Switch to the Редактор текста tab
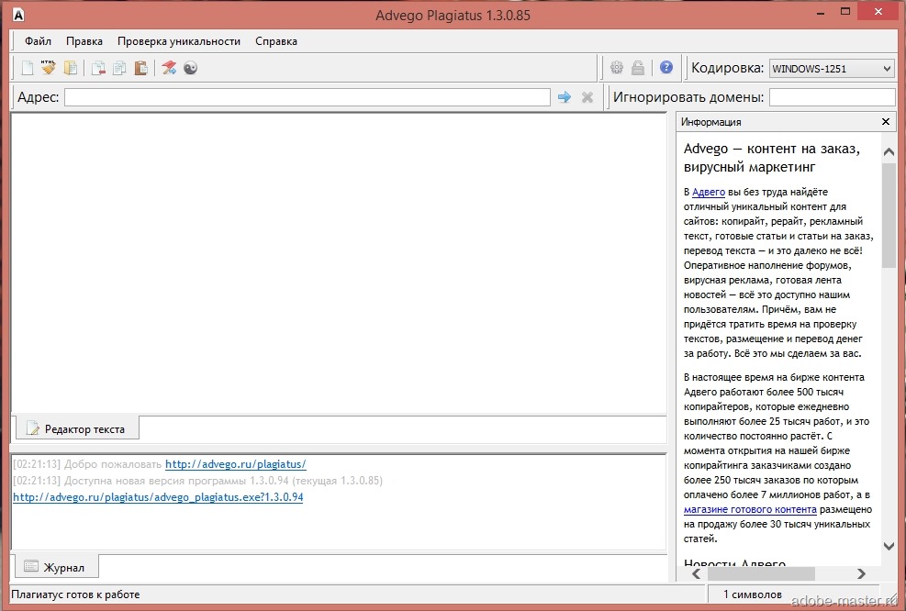 pos(76,428)
